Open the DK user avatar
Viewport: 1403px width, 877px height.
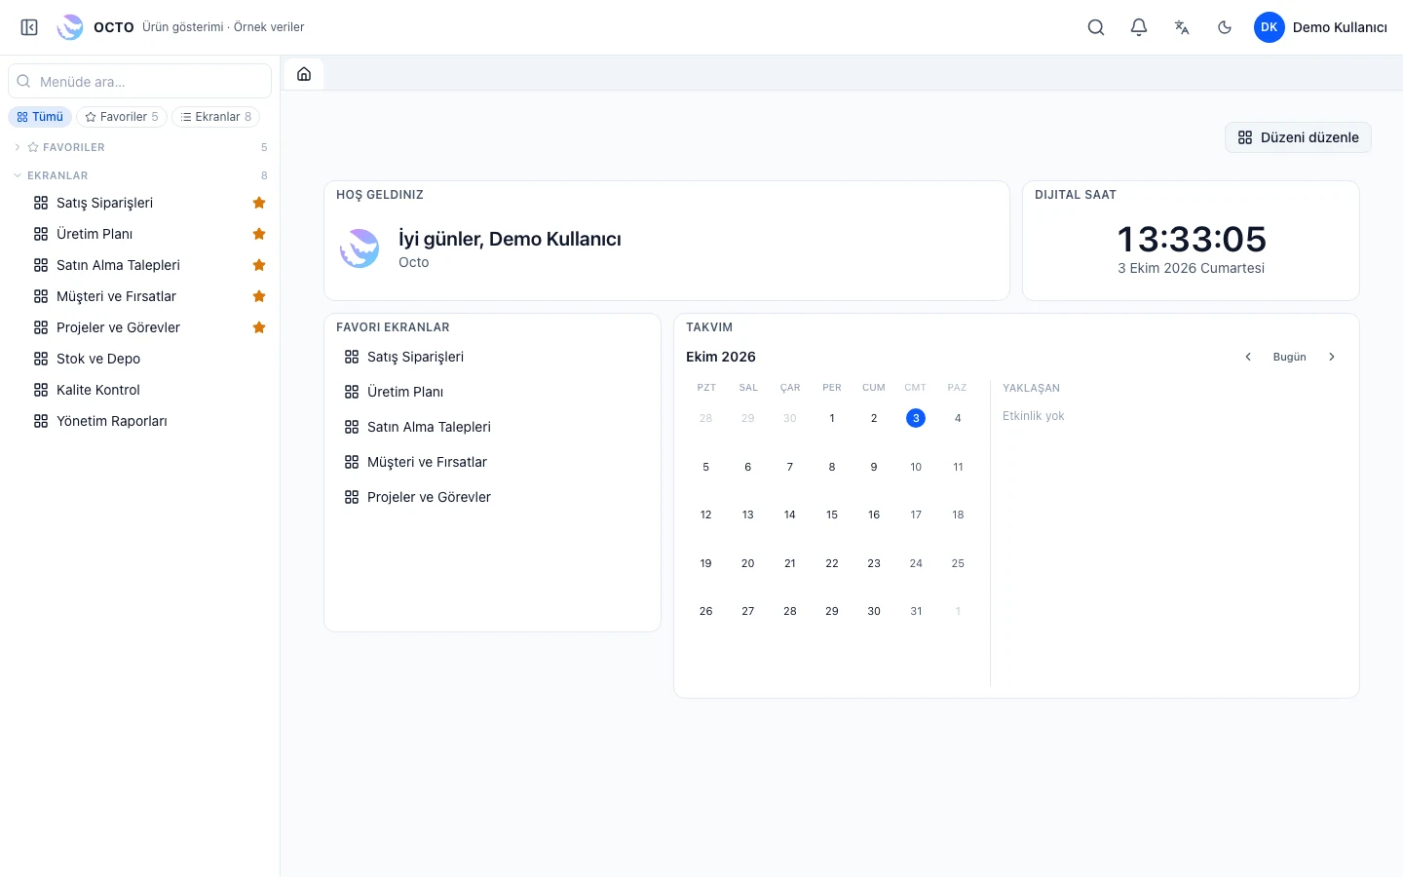coord(1270,27)
